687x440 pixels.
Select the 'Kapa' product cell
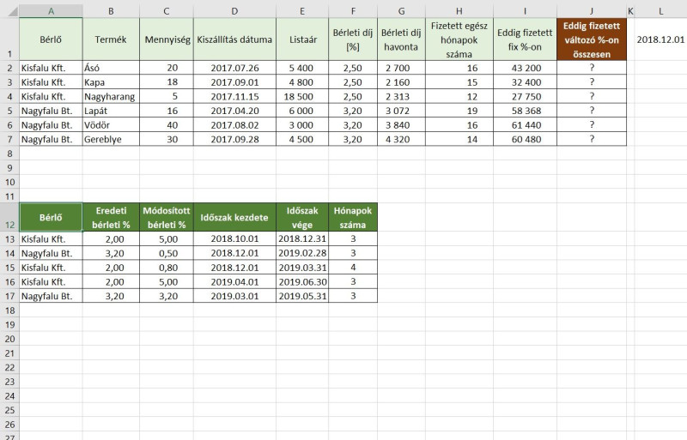point(111,82)
